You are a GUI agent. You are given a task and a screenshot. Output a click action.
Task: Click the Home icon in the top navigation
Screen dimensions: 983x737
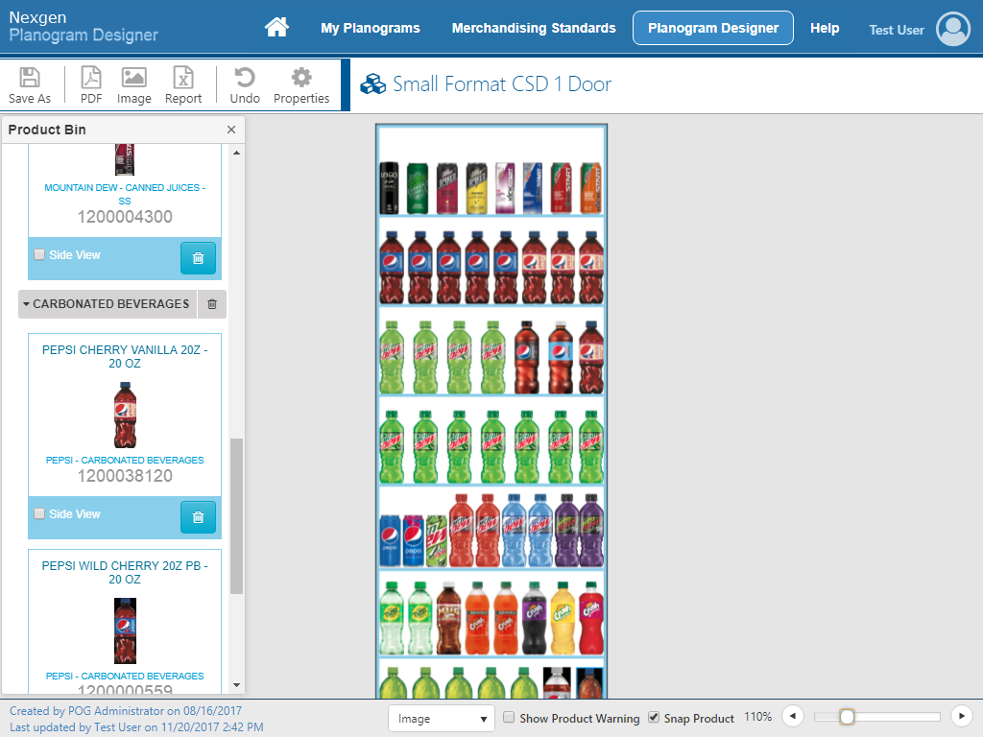tap(276, 27)
